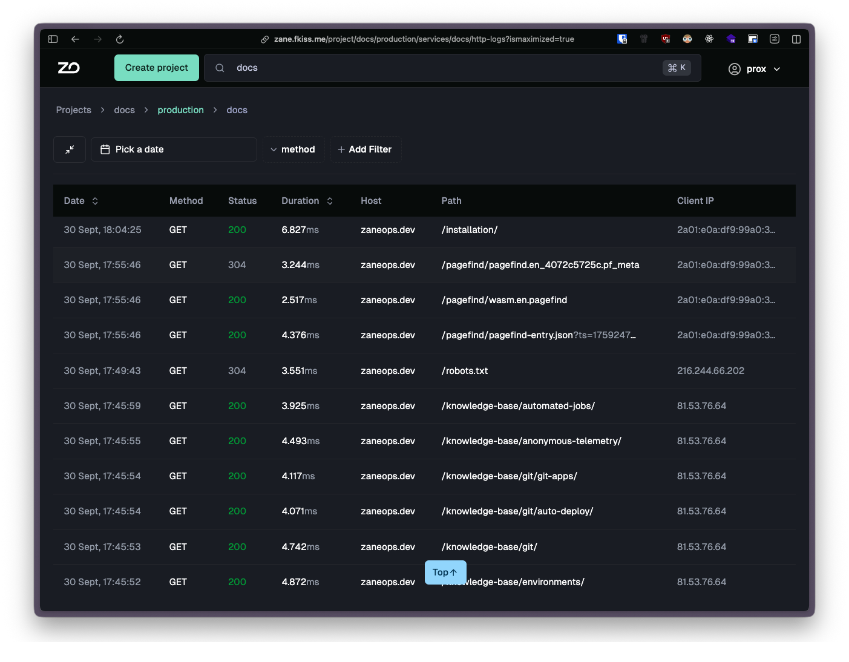Click the Top scroll button

[445, 572]
